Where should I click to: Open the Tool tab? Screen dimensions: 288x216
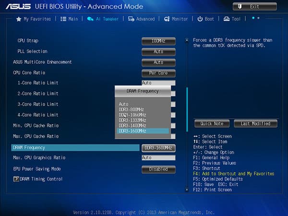pos(232,19)
